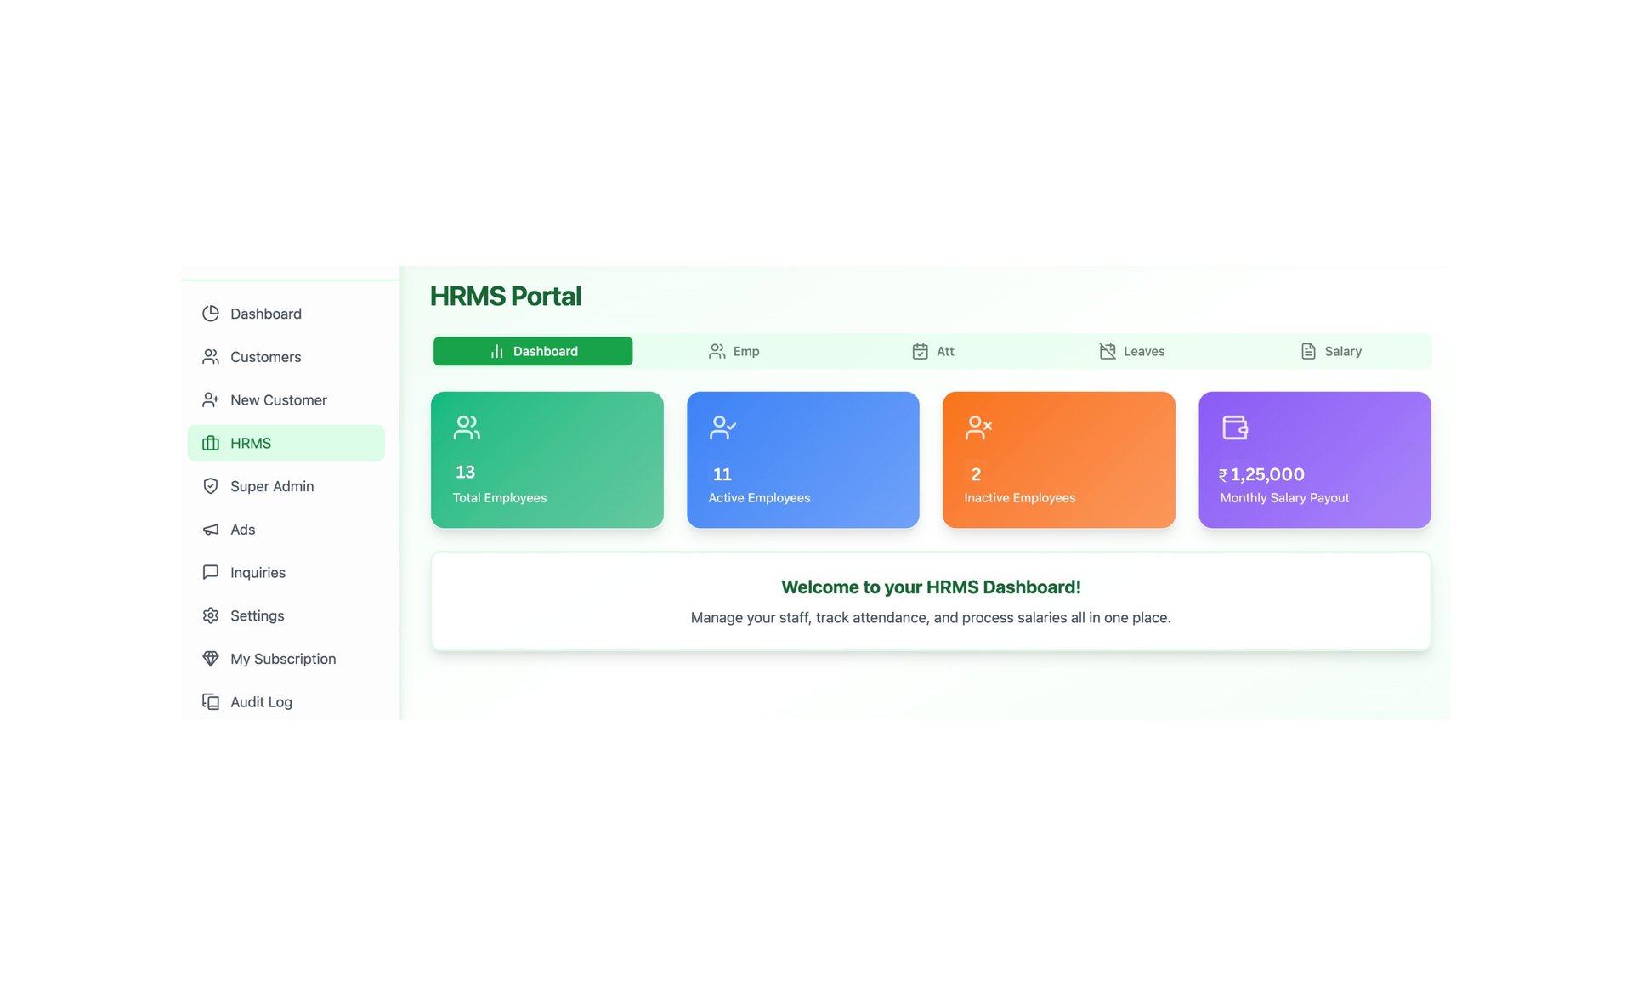Click the New Customer add-user icon
Screen dimensions: 1632x986
pos(210,399)
